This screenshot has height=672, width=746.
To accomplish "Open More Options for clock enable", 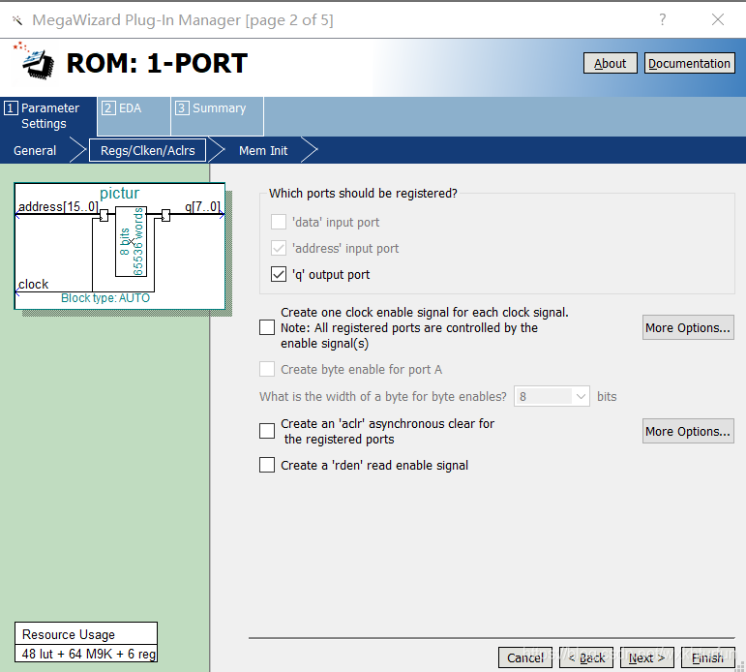I will [688, 327].
